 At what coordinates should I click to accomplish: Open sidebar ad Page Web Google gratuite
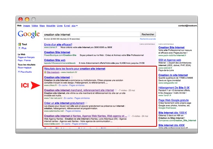point(173,100)
